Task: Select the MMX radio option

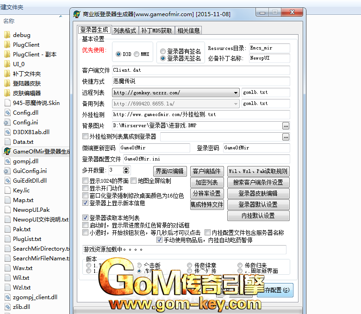Action: 137,54
